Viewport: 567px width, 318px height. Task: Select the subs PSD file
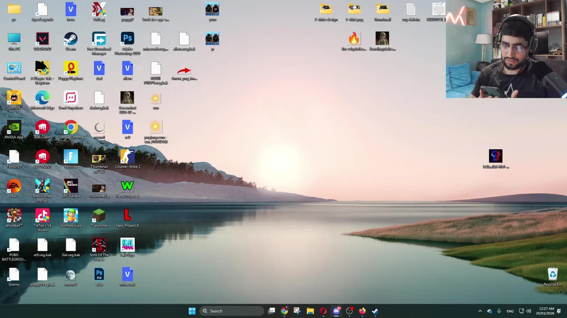coord(99,277)
